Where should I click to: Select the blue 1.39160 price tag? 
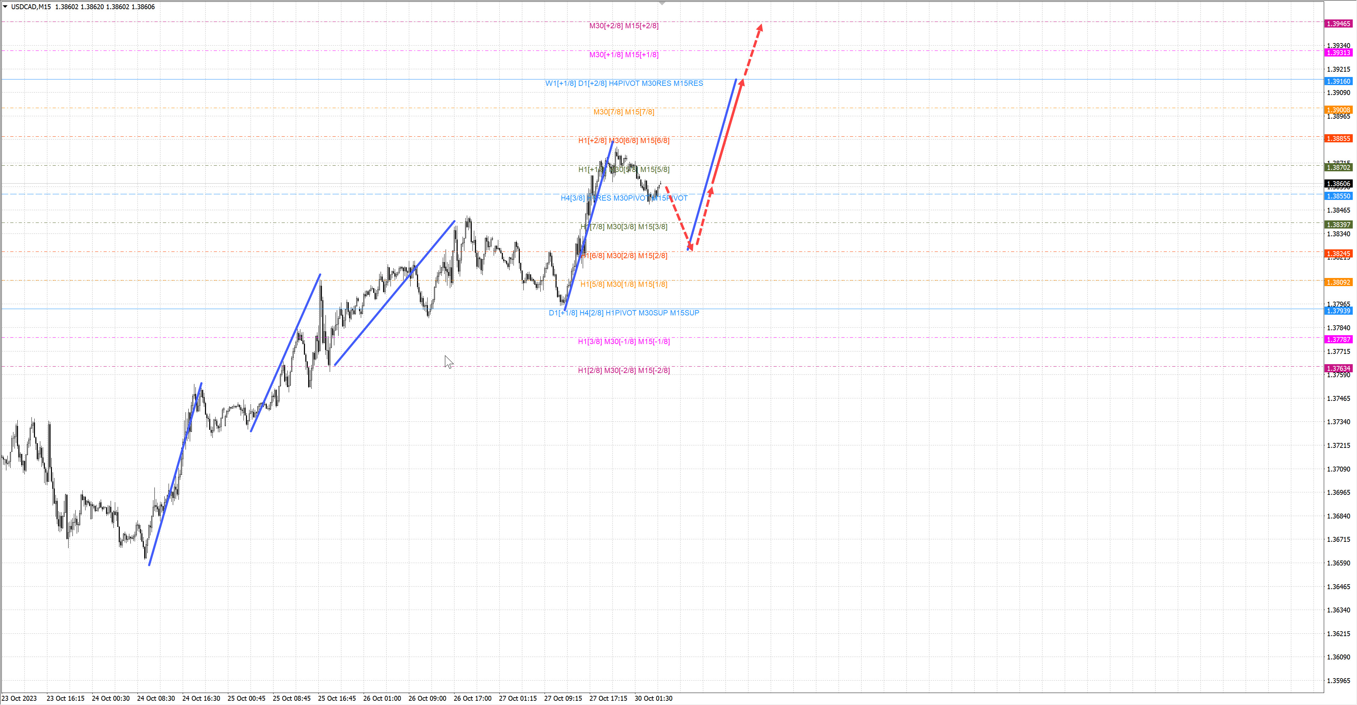click(x=1338, y=81)
